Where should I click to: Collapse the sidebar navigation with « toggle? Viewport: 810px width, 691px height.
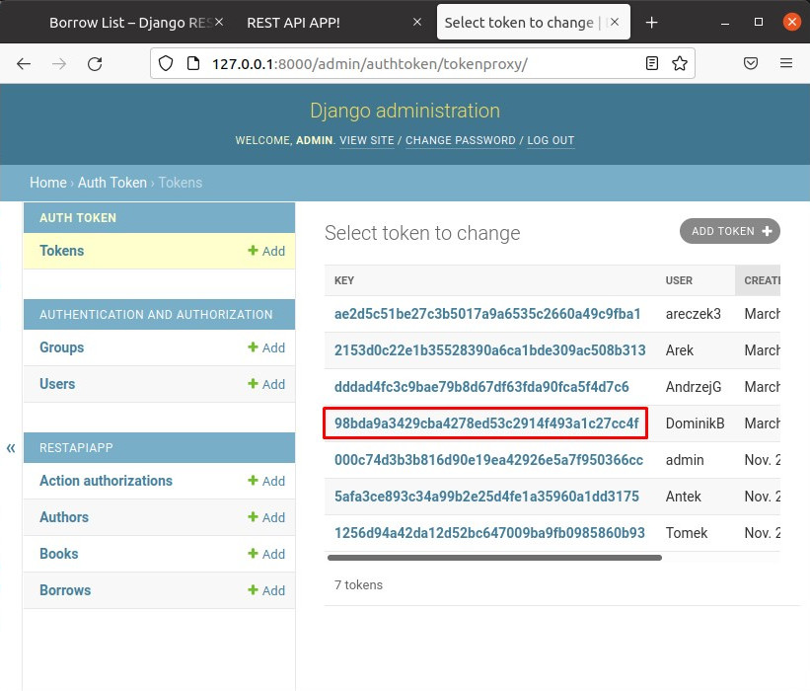click(x=11, y=448)
